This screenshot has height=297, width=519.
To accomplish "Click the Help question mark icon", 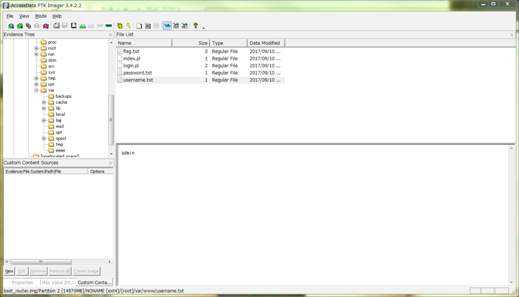I will click(195, 25).
